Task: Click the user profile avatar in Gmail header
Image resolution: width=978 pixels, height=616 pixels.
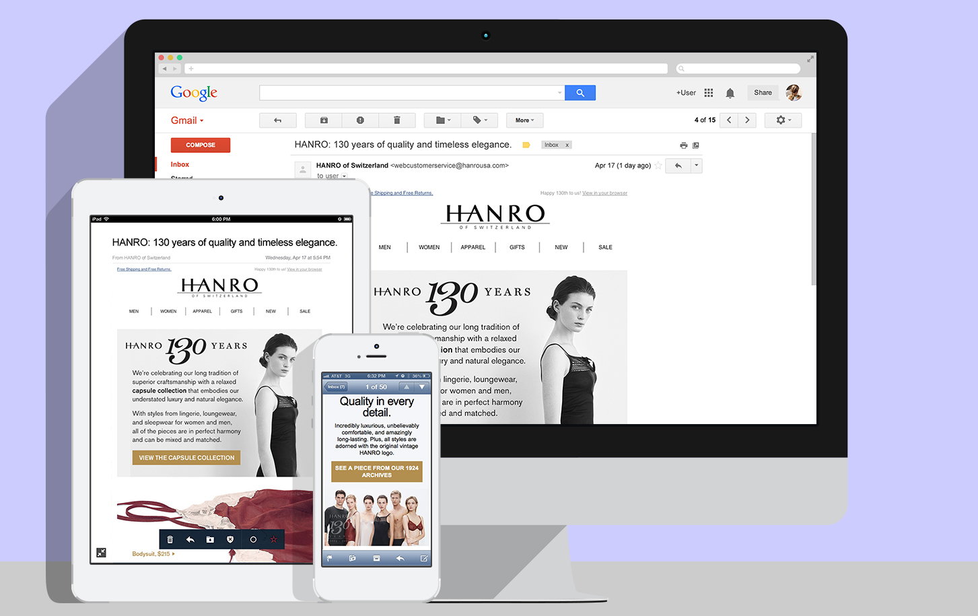Action: pyautogui.click(x=794, y=93)
